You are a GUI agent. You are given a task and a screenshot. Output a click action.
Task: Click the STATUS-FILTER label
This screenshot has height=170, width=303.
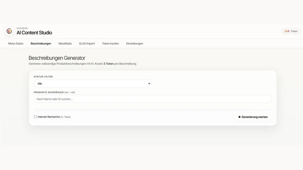pyautogui.click(x=43, y=77)
